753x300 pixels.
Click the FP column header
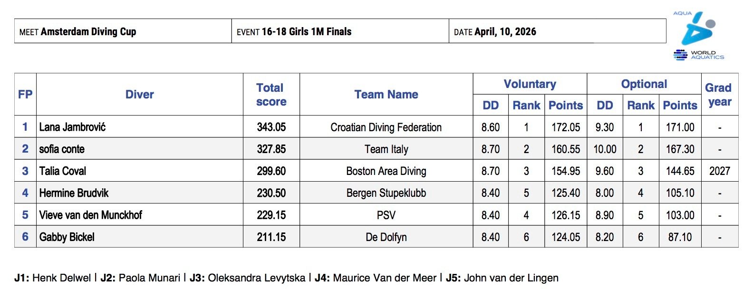coord(25,95)
